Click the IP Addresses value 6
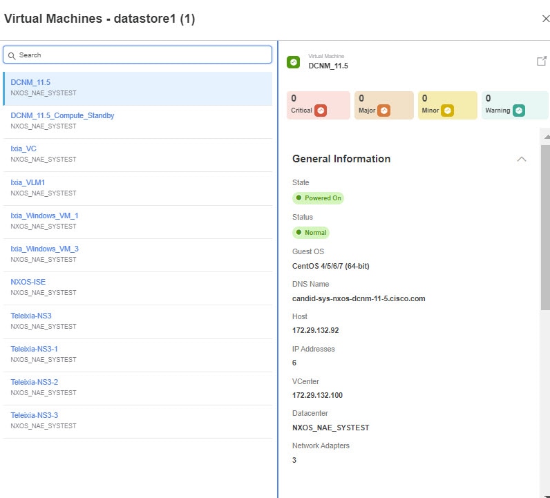The width and height of the screenshot is (550, 498). coord(294,363)
